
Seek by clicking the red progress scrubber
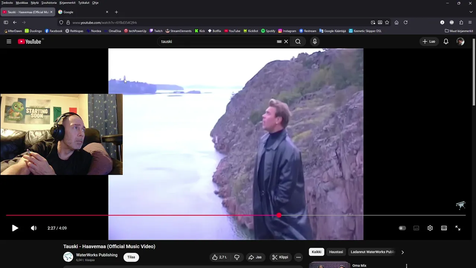pyautogui.click(x=279, y=215)
